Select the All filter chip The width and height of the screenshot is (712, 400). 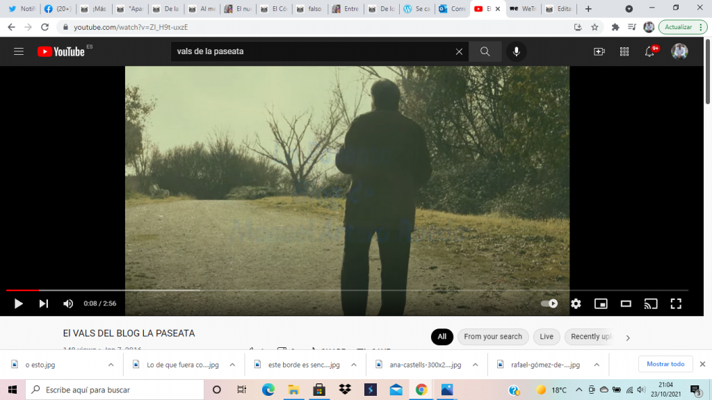[x=442, y=337]
